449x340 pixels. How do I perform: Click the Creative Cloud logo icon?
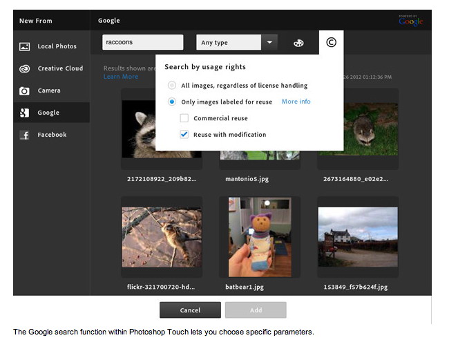click(24, 68)
